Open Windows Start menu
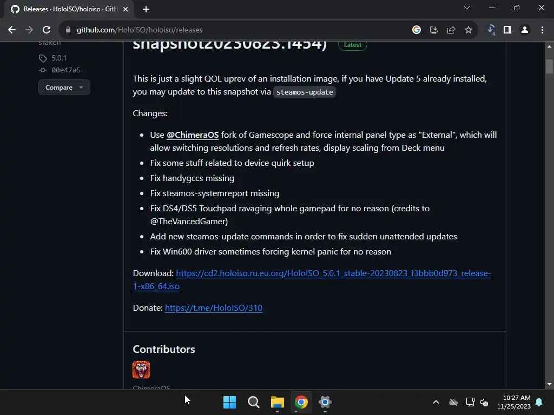This screenshot has height=415, width=554. 229,402
